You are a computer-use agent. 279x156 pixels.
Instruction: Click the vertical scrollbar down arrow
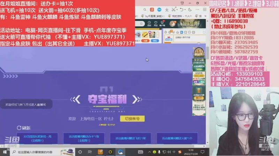pos(208,142)
